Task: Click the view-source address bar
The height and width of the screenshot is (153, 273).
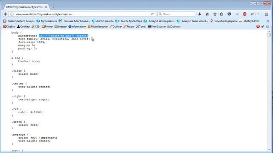Action: point(82,14)
